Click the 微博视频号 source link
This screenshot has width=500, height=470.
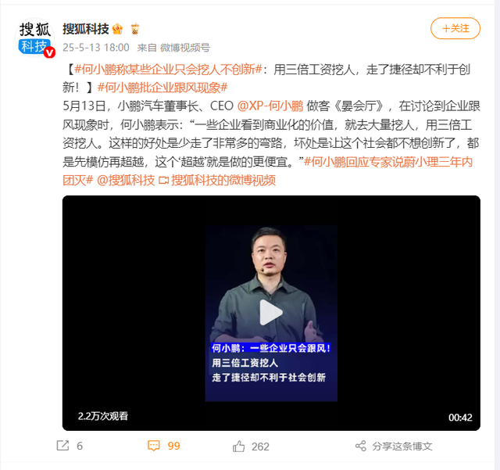[x=185, y=48]
